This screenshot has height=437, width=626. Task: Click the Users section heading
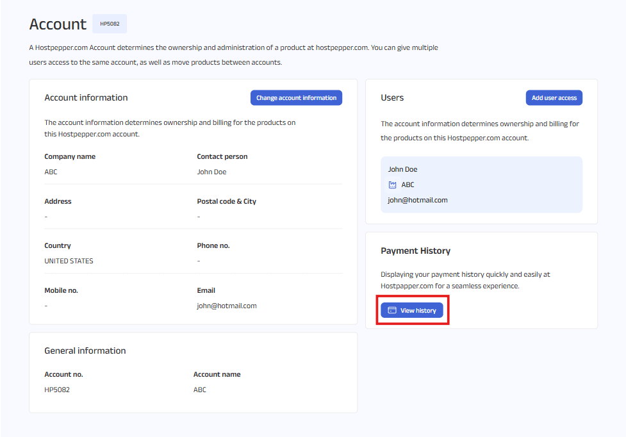pyautogui.click(x=392, y=98)
